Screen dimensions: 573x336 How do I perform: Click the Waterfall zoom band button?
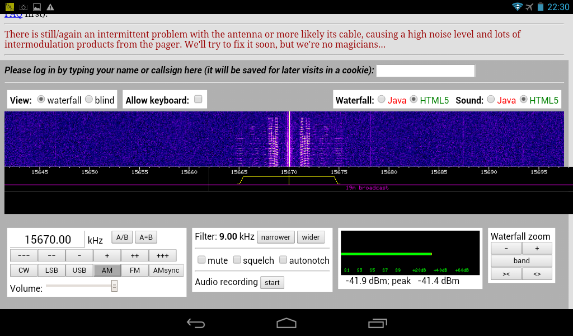pyautogui.click(x=522, y=261)
